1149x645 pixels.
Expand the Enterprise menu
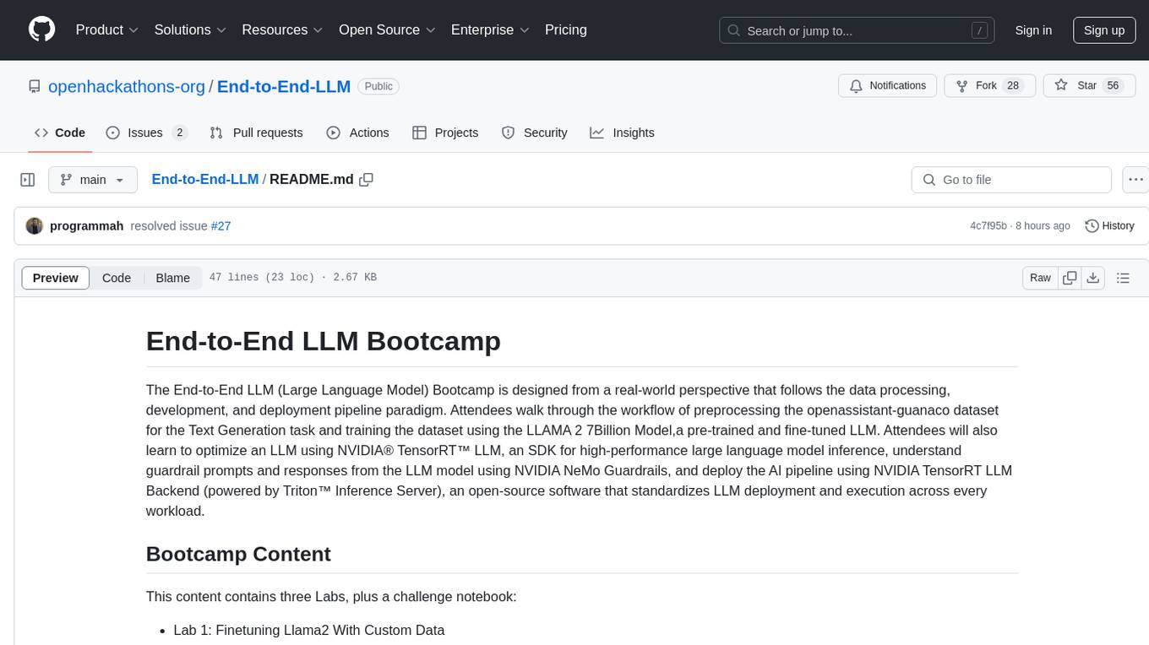[490, 30]
